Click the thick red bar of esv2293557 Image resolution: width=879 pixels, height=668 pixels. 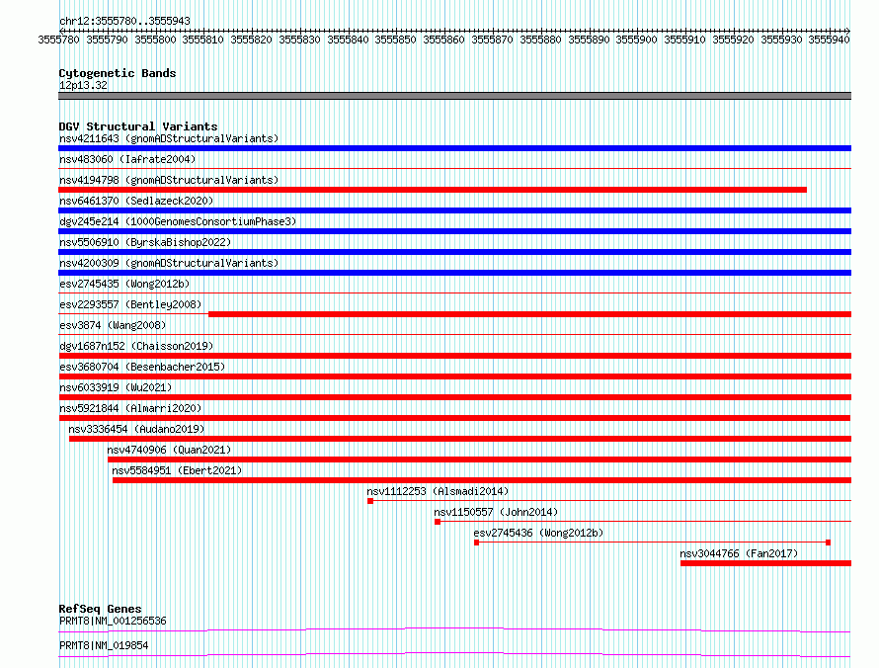[529, 314]
